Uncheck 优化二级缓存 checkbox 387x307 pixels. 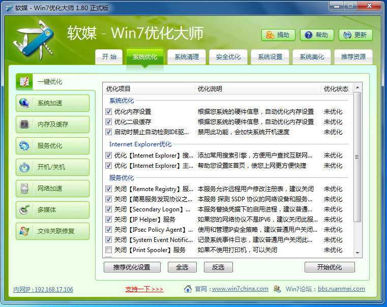click(x=108, y=122)
